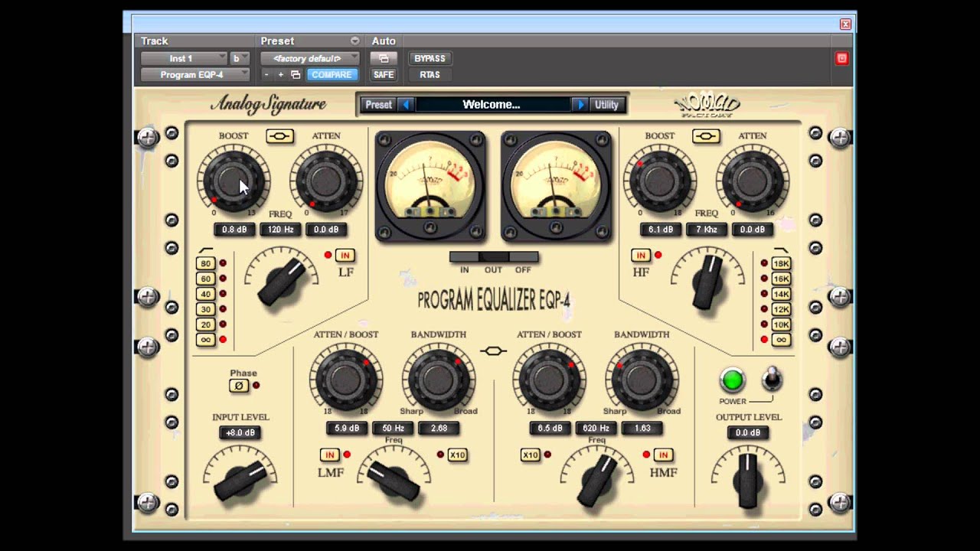Select the 16K high-cut filter button
980x551 pixels.
pyautogui.click(x=781, y=279)
